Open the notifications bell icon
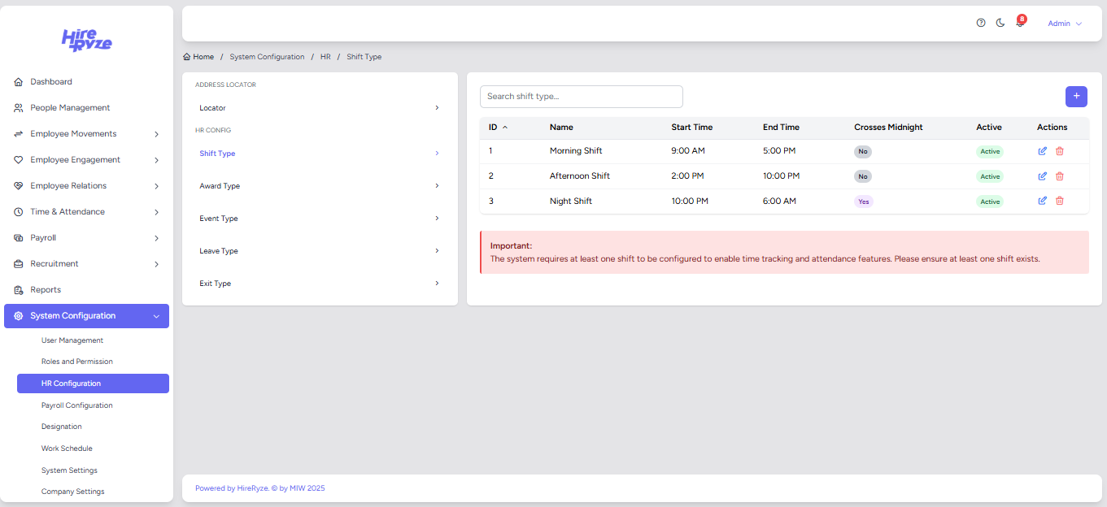Screen dimensions: 1107x507 [1019, 24]
